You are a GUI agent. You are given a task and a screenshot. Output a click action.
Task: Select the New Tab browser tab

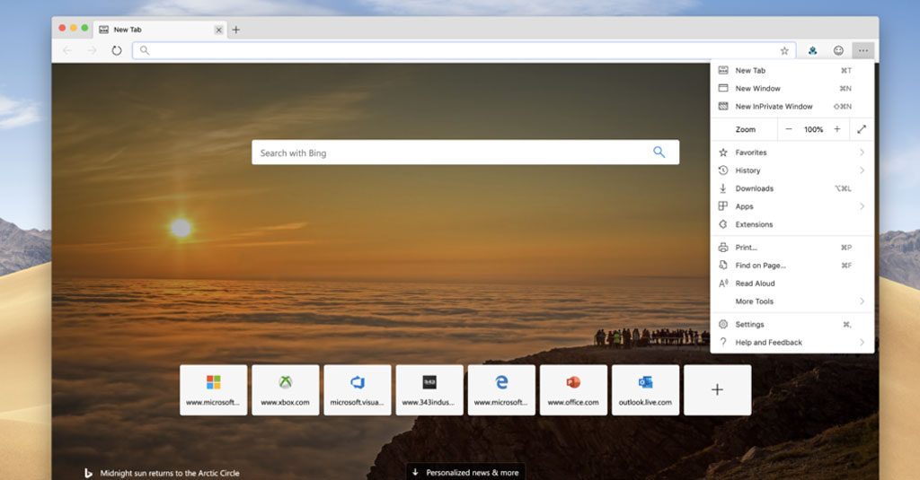(x=160, y=30)
